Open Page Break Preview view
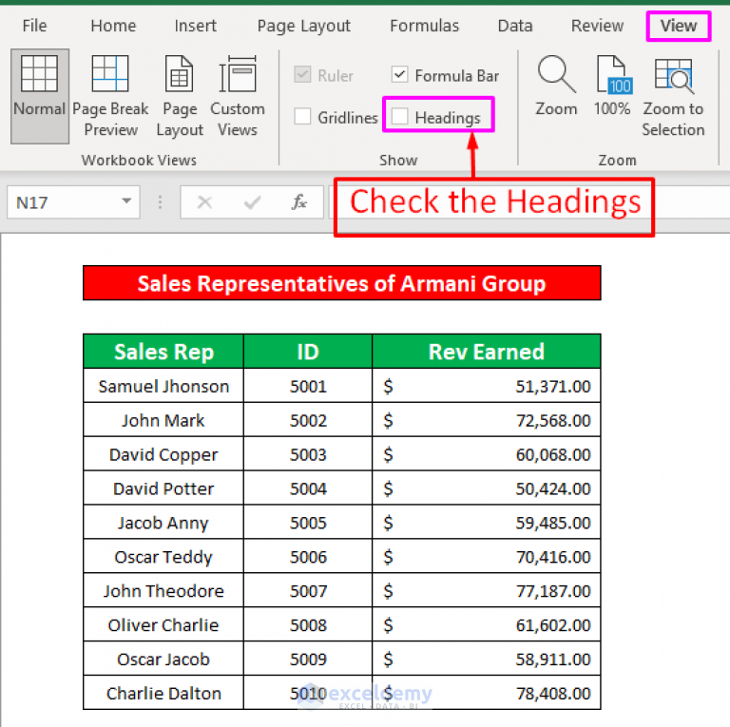Image resolution: width=730 pixels, height=727 pixels. 110,96
